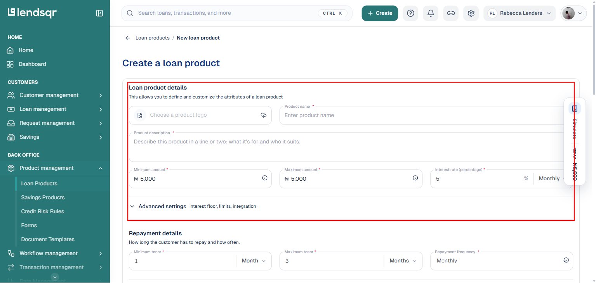Open Credit Risk Rules submenu item
The width and height of the screenshot is (596, 283).
point(43,212)
